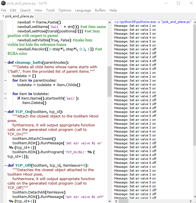Click the output pane scroll down arrow
196x203 pixels.
point(195,197)
